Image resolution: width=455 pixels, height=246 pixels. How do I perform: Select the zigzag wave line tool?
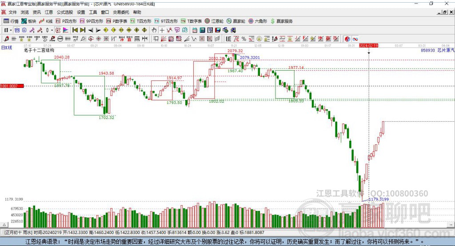pos(194,39)
